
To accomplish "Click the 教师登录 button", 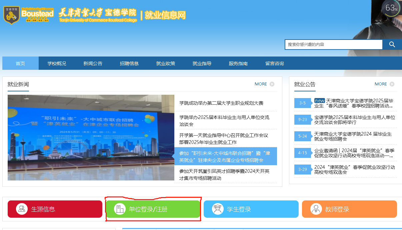I will (x=349, y=209).
